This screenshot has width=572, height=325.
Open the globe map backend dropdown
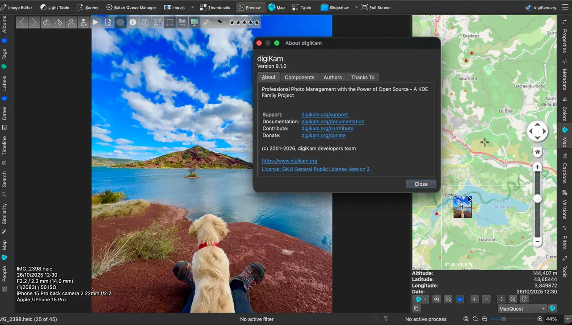tap(421, 299)
